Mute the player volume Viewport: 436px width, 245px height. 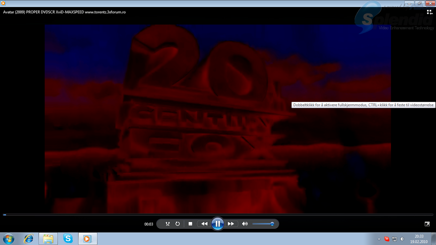click(245, 224)
